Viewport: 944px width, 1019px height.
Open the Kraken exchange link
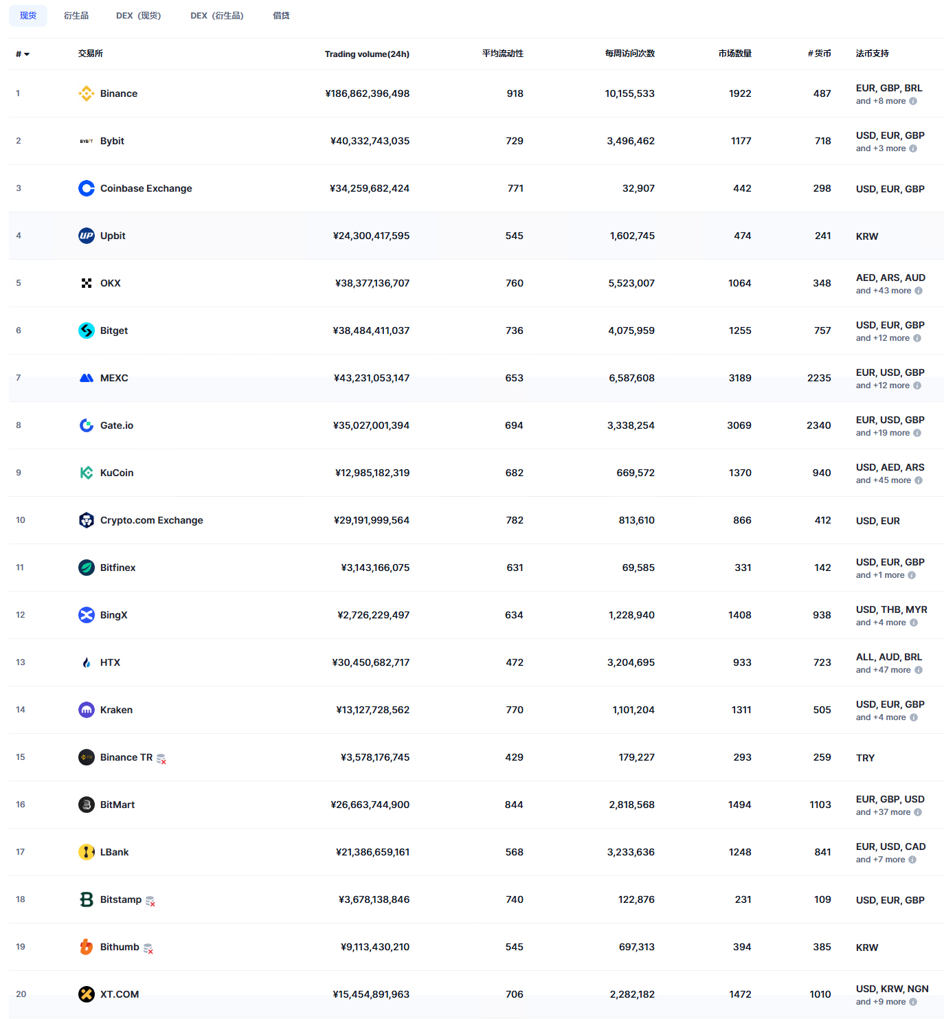117,710
